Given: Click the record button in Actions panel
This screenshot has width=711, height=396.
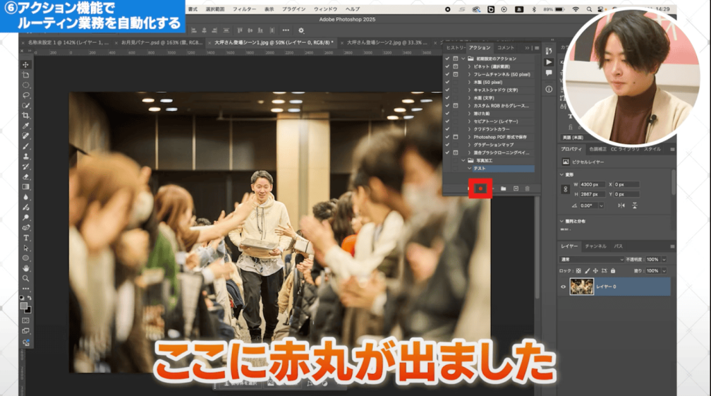Looking at the screenshot, I should tap(480, 189).
